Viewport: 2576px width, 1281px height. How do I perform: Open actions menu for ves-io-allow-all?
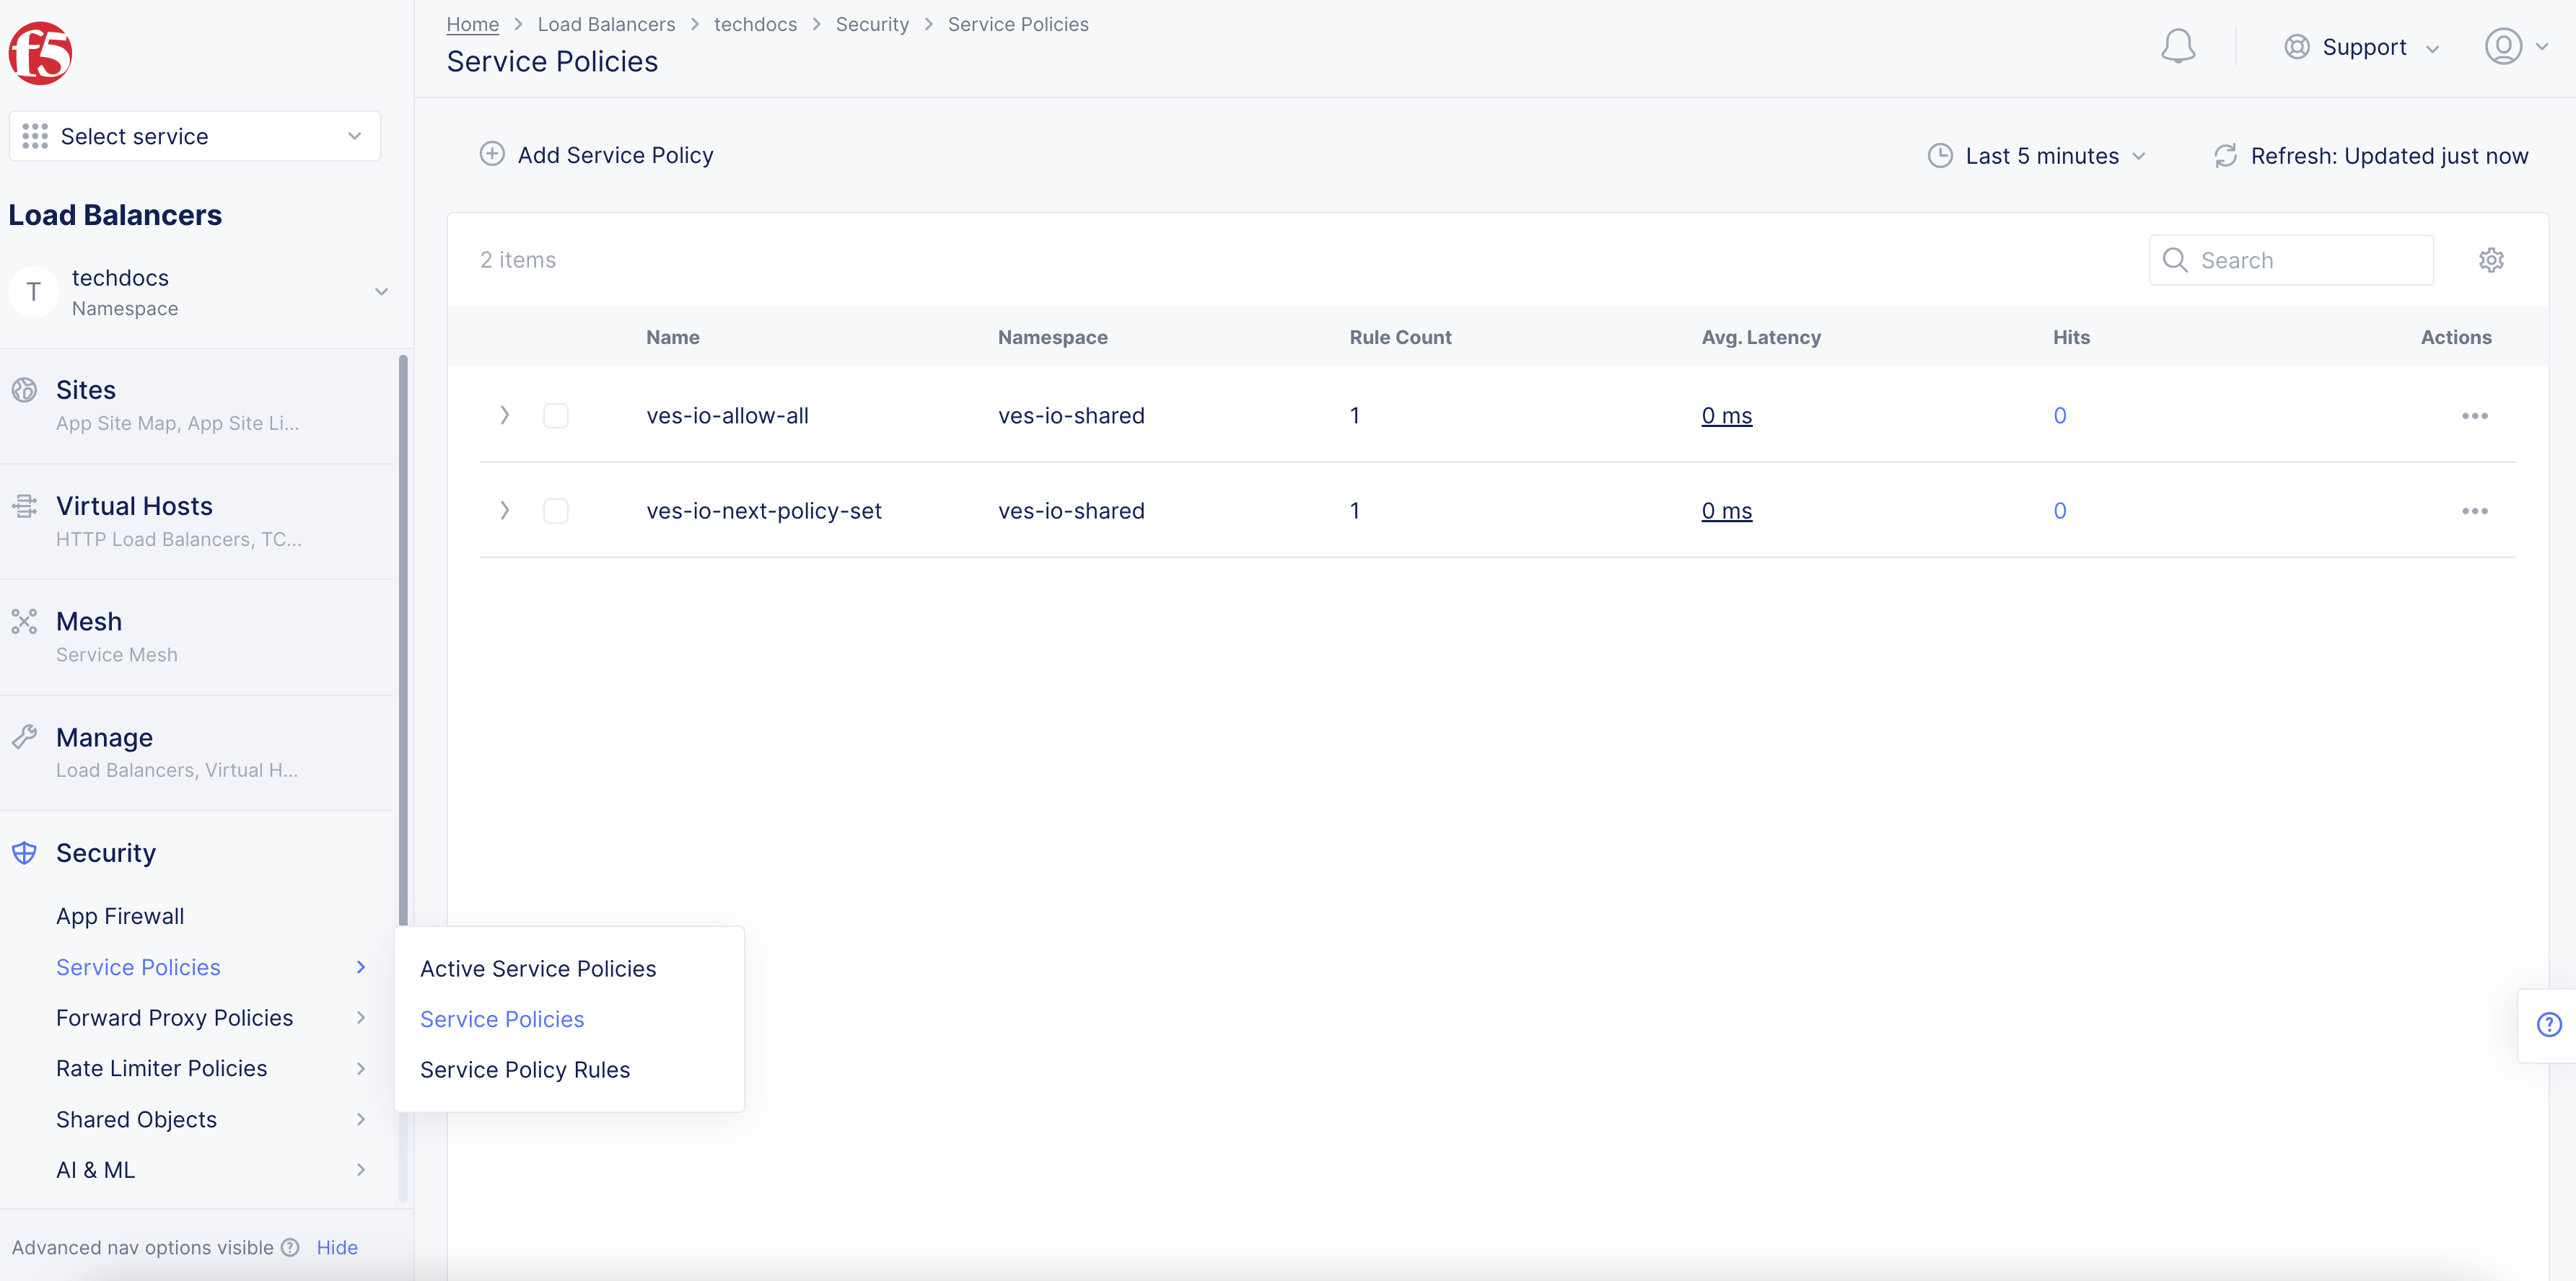pyautogui.click(x=2474, y=415)
